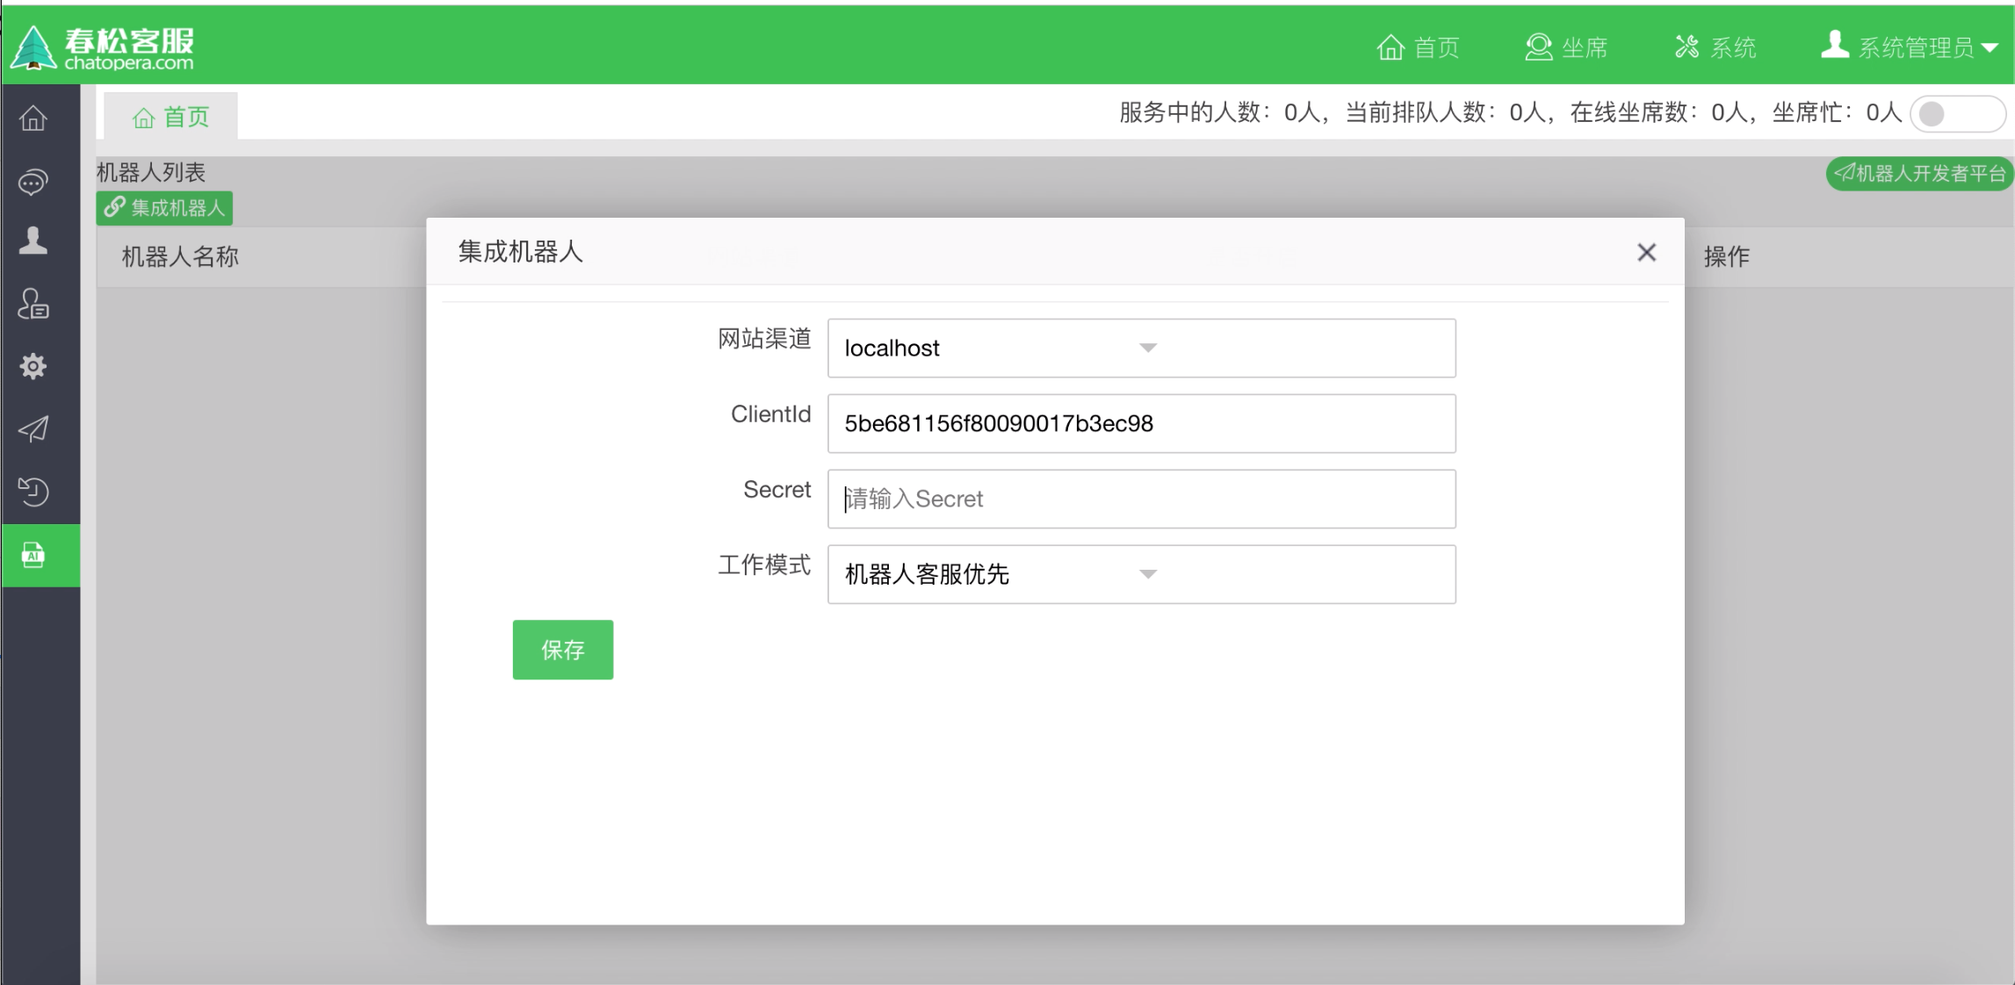2015x985 pixels.
Task: Open the 机器人开发者平台 link
Action: tap(1918, 174)
